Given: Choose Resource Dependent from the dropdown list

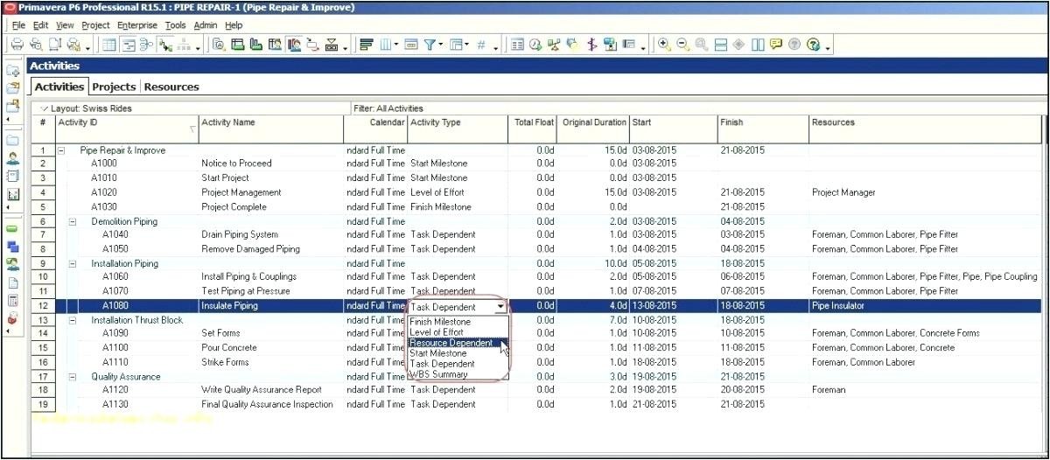Looking at the screenshot, I should pos(451,343).
